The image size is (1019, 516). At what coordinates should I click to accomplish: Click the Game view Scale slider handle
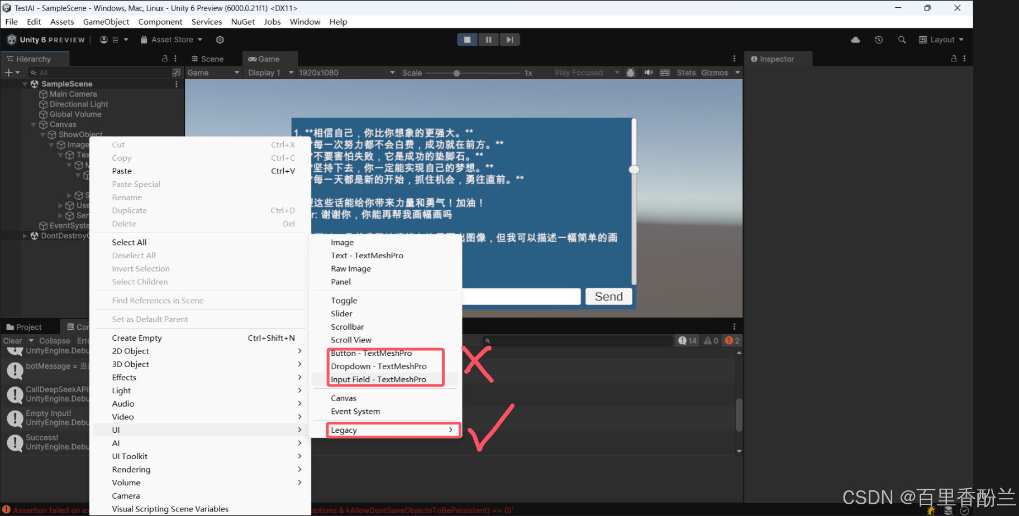tap(456, 73)
